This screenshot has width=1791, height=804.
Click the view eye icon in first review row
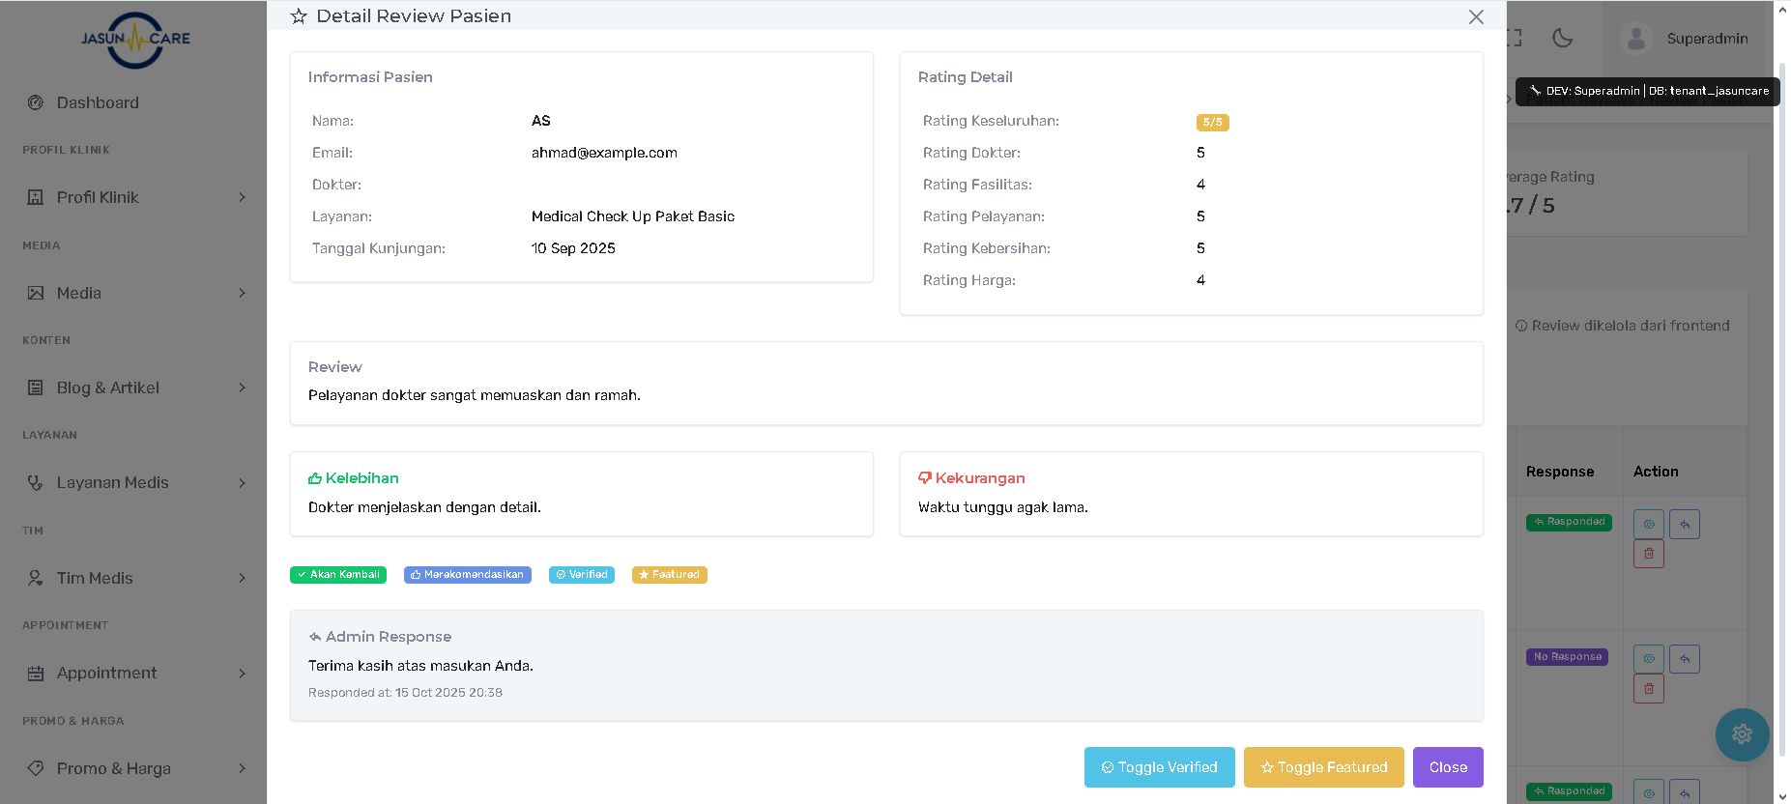1649,525
